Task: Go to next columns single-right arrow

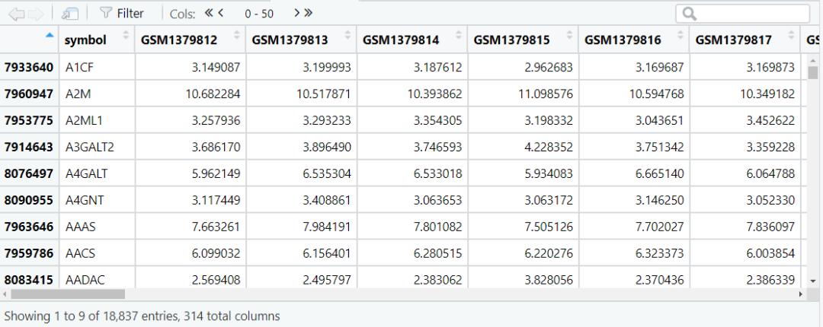Action: [x=297, y=13]
